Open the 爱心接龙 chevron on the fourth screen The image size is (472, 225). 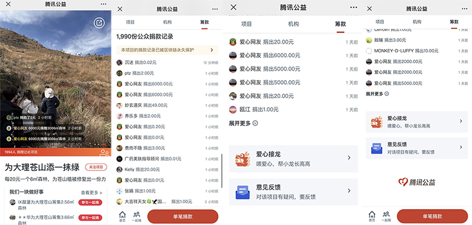click(x=461, y=121)
